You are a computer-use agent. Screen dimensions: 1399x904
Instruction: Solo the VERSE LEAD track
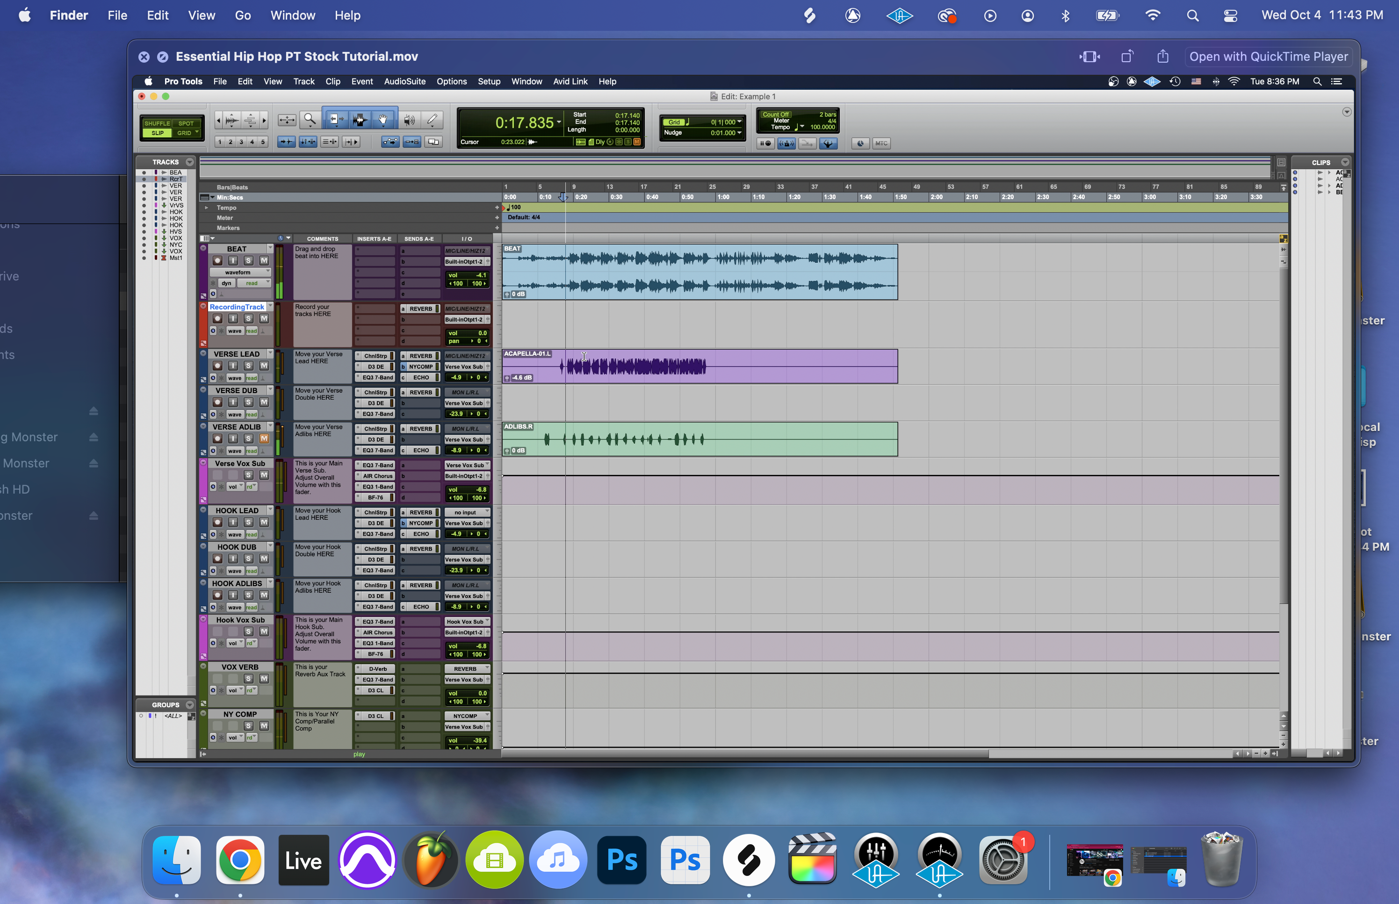coord(248,366)
